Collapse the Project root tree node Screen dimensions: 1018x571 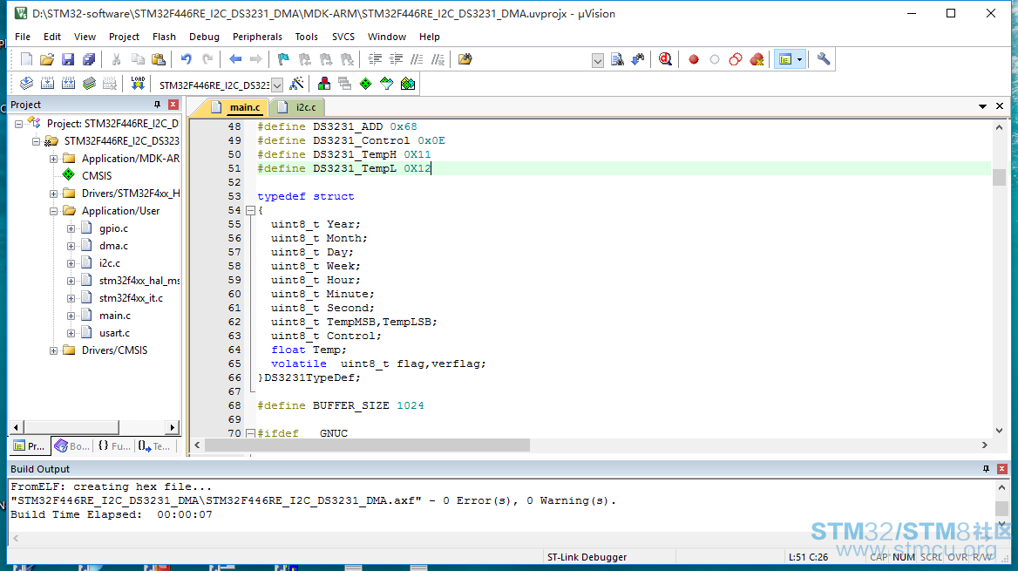19,124
